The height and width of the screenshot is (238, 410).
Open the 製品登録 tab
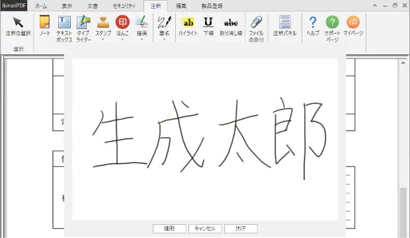pos(212,6)
